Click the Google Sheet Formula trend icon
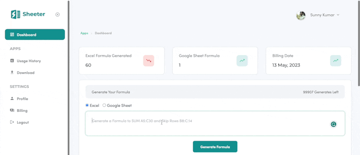The height and width of the screenshot is (155, 360). (242, 61)
